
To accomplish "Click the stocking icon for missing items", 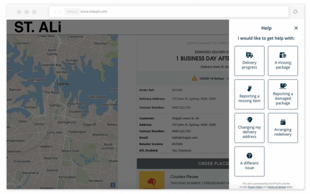I will 249,89.
